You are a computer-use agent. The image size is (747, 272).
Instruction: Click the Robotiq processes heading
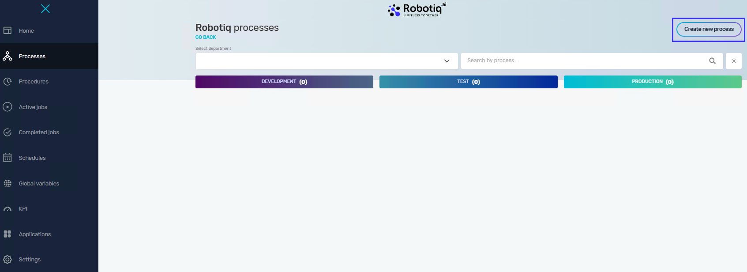pyautogui.click(x=237, y=28)
